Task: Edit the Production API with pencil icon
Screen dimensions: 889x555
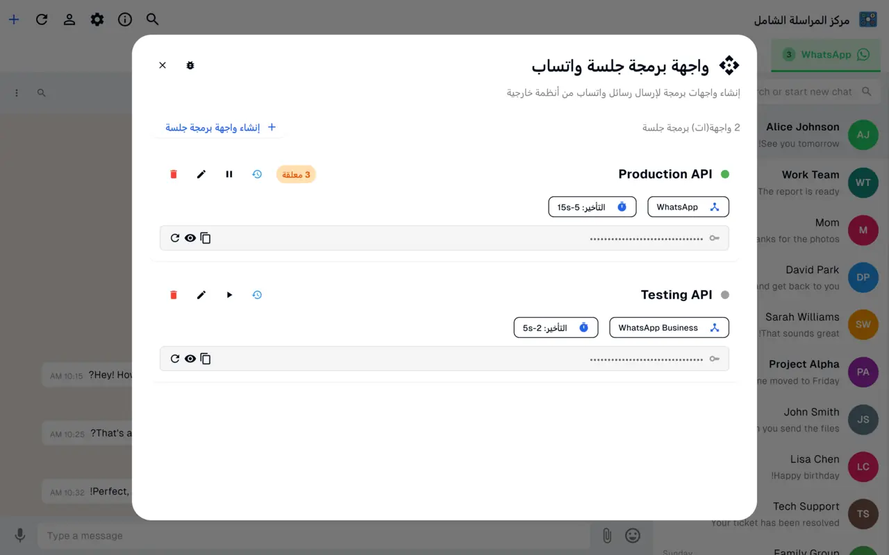Action: pyautogui.click(x=201, y=174)
